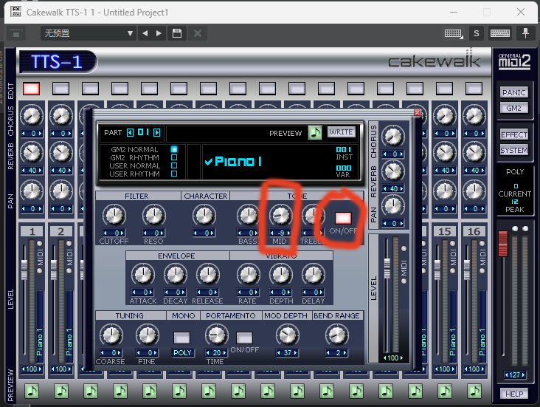Click the pin icon in the top right
Screen dimensions: 540x407
tap(526, 33)
